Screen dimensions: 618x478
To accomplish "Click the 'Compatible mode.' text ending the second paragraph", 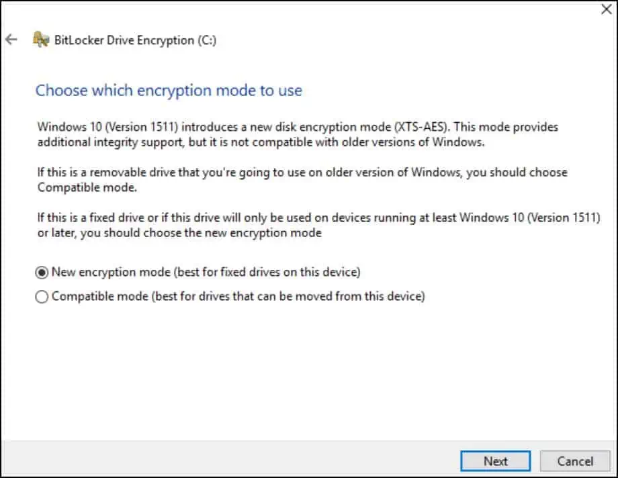I will coord(78,187).
